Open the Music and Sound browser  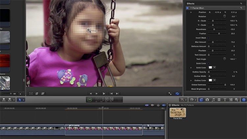click(213, 99)
